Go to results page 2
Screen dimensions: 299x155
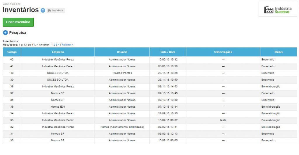coord(54,45)
